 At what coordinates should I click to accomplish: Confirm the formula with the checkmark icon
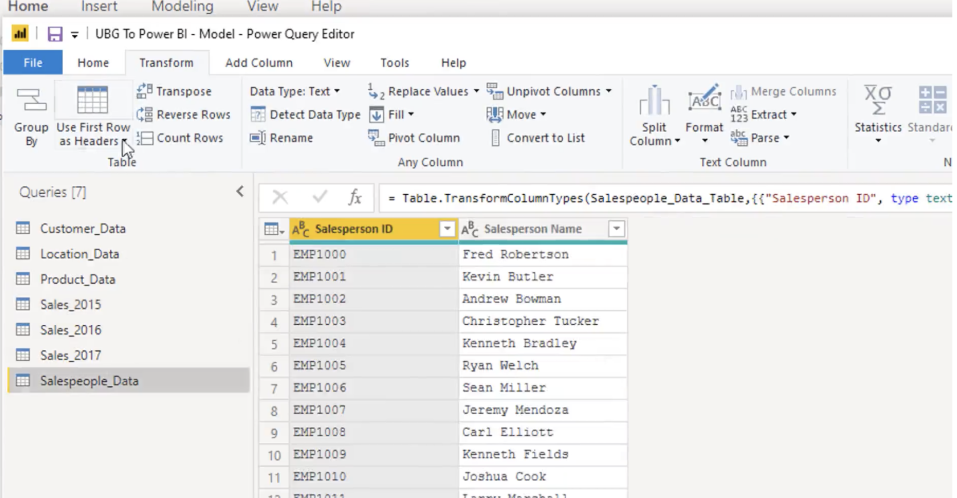[320, 198]
